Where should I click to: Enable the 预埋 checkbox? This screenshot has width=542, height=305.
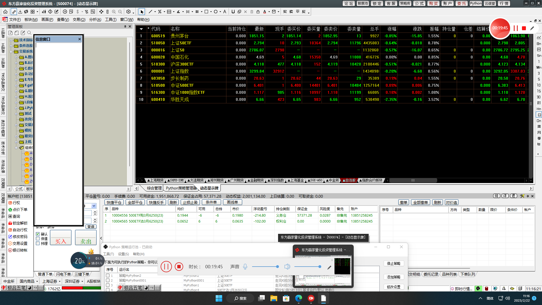click(x=38, y=243)
